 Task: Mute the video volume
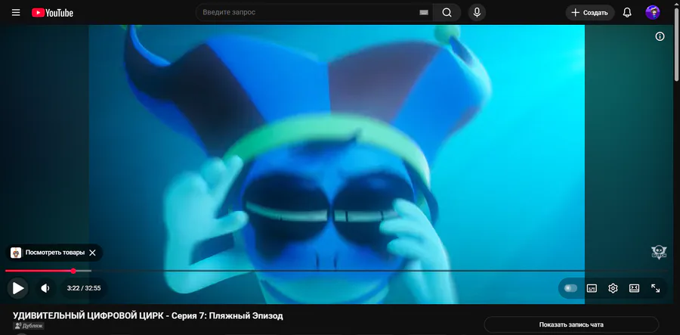click(45, 288)
